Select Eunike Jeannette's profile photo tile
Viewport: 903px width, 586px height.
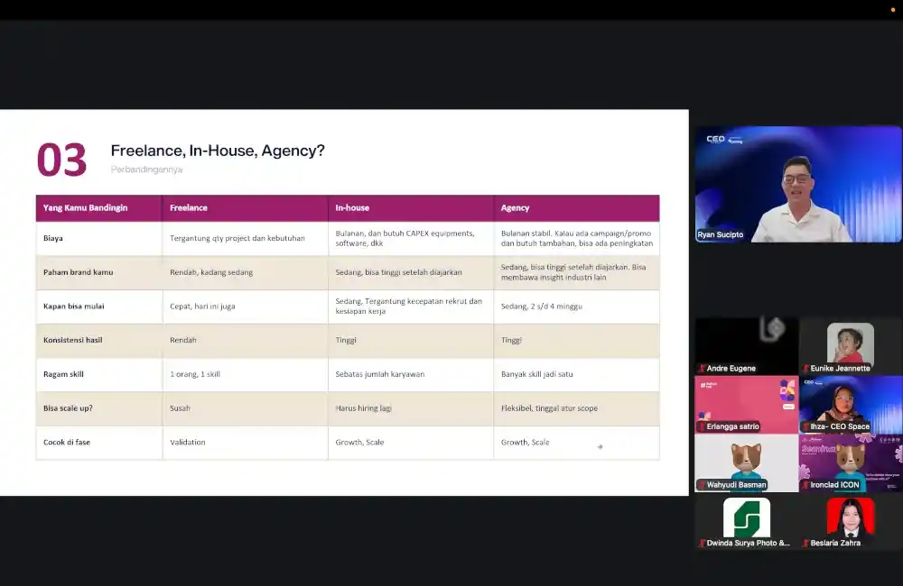click(851, 343)
